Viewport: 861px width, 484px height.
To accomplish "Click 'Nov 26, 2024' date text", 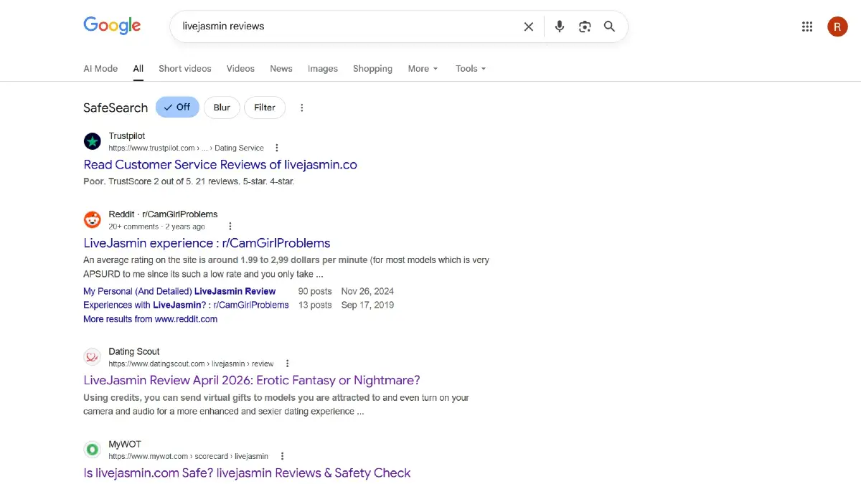I will 367,291.
